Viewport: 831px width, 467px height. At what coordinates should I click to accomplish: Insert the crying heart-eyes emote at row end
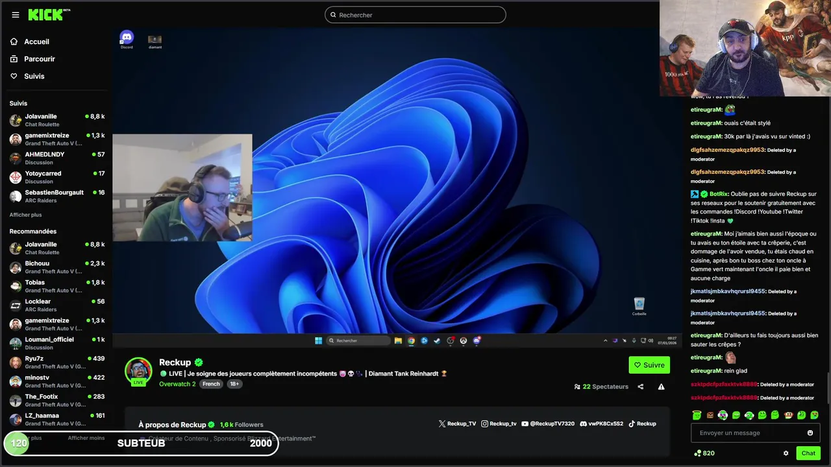814,415
